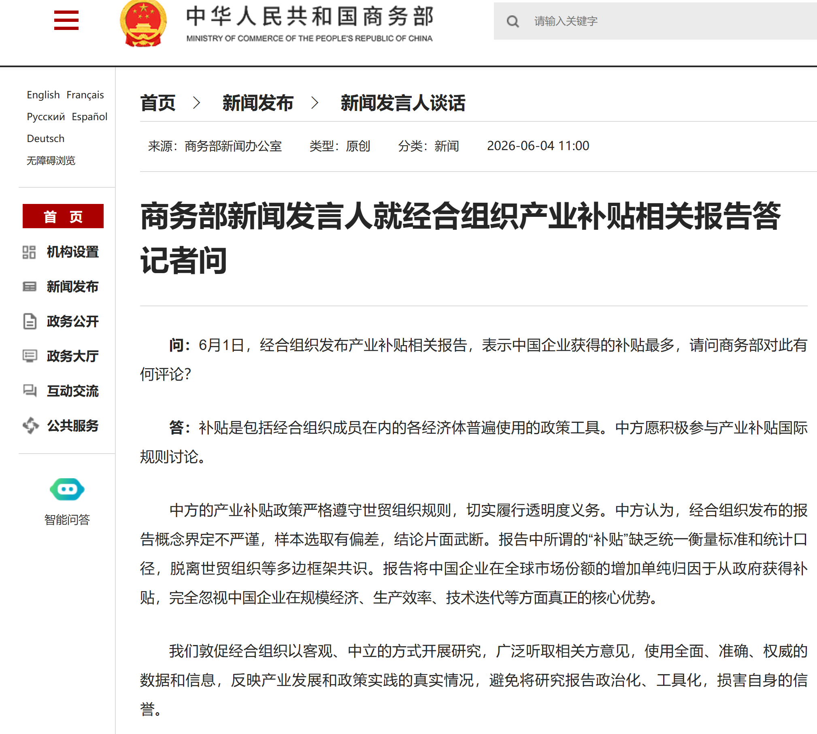Click the 类型：原创 metadata text
Screen dimensions: 817x734
click(x=340, y=146)
